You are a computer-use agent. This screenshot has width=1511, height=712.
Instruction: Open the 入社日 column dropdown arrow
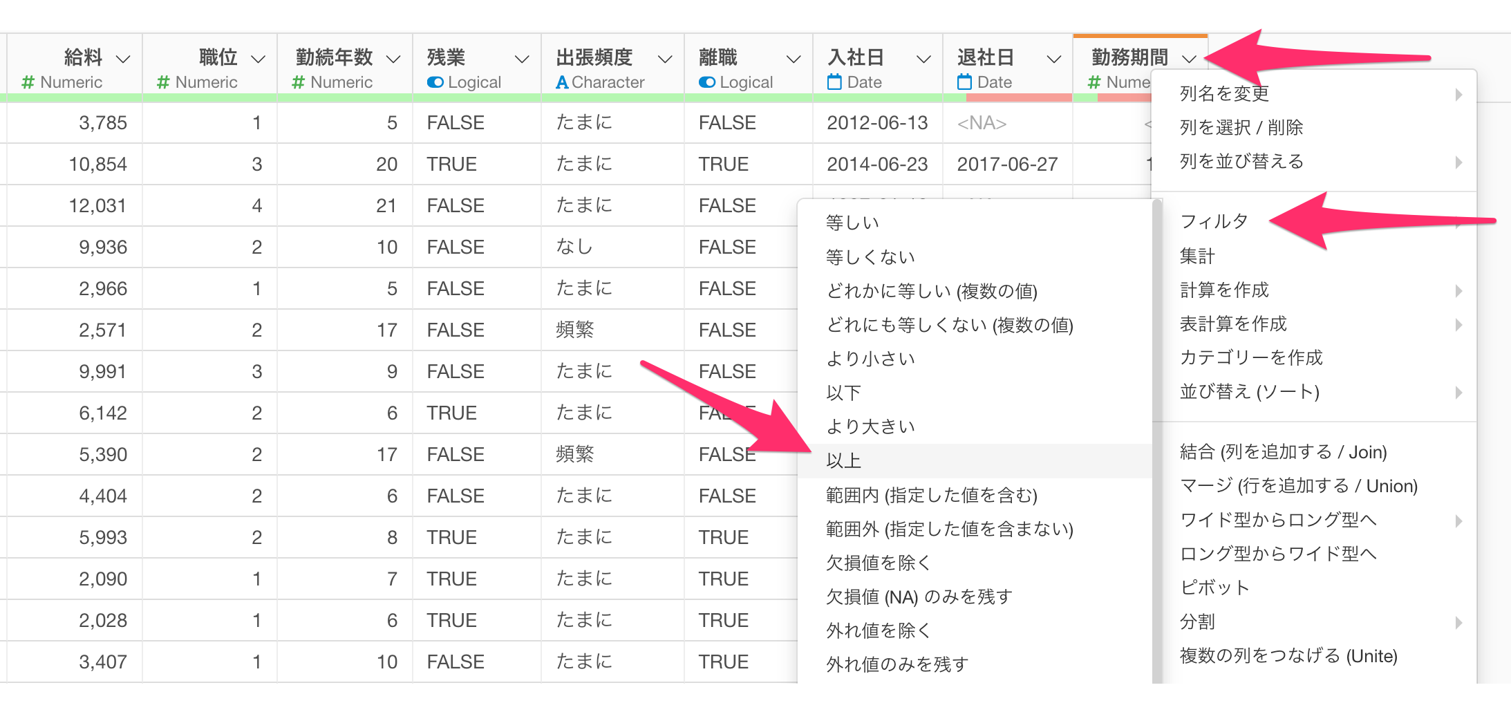[x=923, y=59]
